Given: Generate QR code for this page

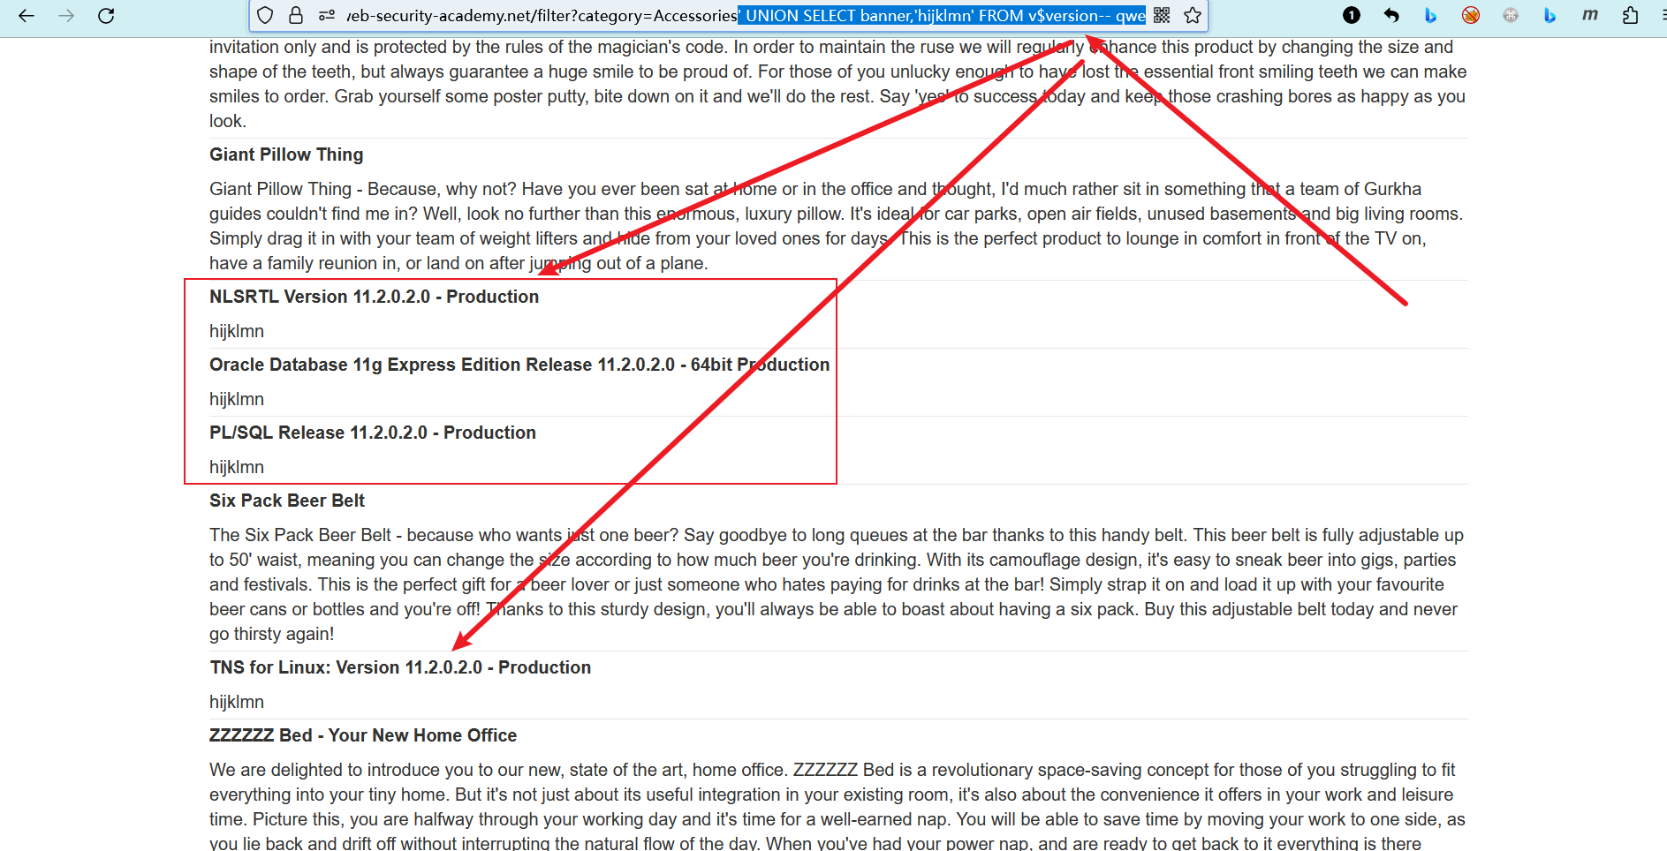Looking at the screenshot, I should 1162,15.
